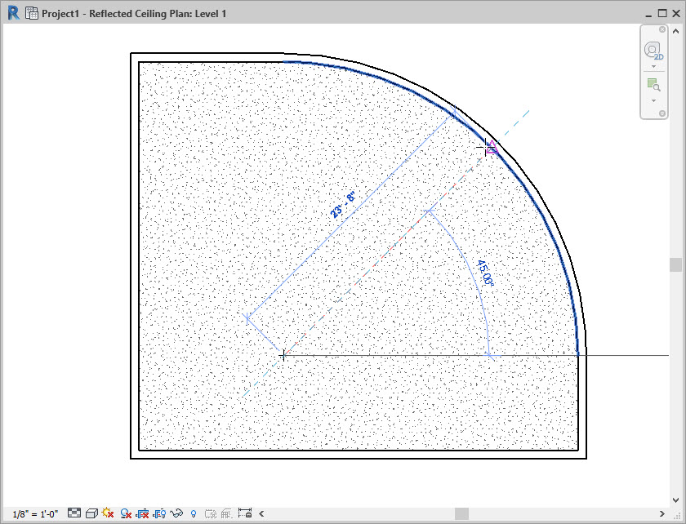Show or hide the crop region
Screen dimensions: 686x524
pos(159,513)
